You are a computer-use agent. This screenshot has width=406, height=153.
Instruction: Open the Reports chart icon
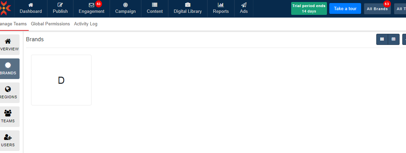(x=221, y=5)
